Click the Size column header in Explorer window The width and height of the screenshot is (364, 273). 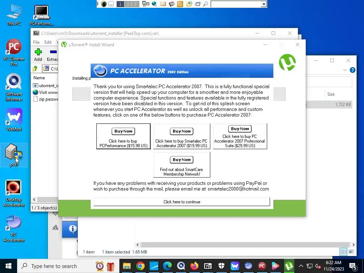(331, 94)
